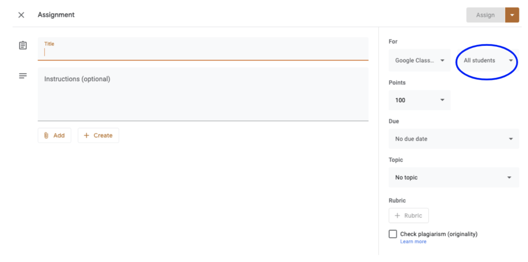
Task: Open the No topic dropdown
Action: 454,177
